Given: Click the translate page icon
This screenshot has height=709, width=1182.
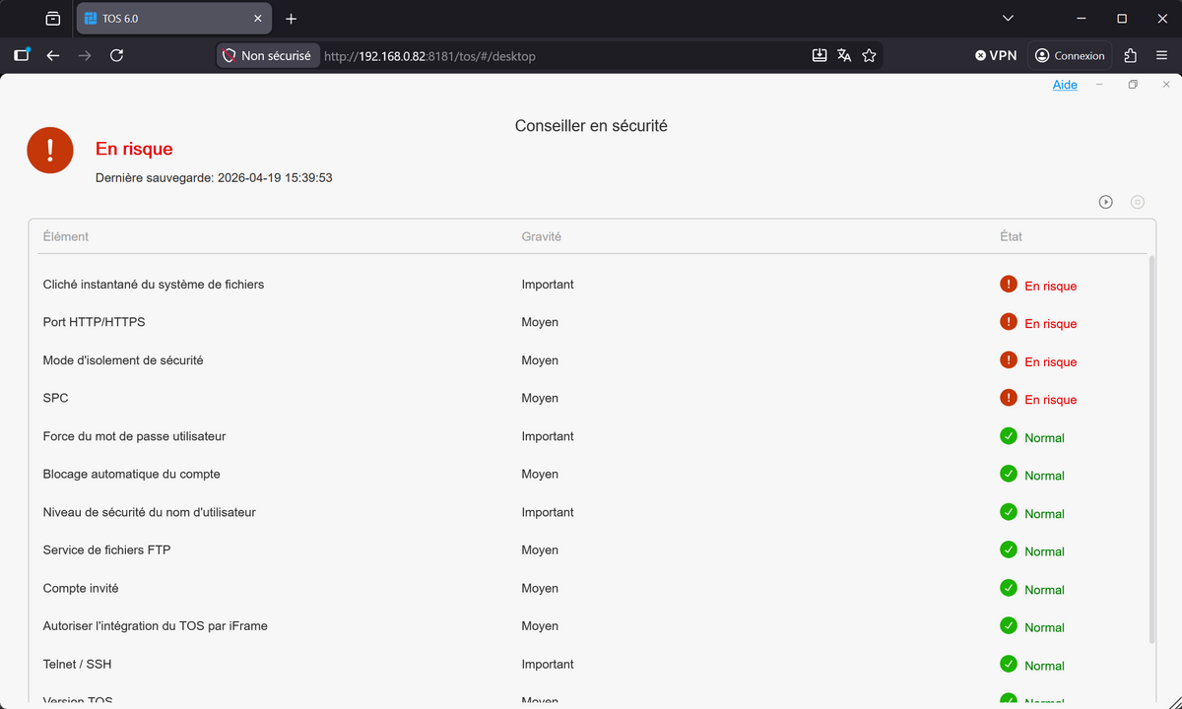Looking at the screenshot, I should coord(844,56).
